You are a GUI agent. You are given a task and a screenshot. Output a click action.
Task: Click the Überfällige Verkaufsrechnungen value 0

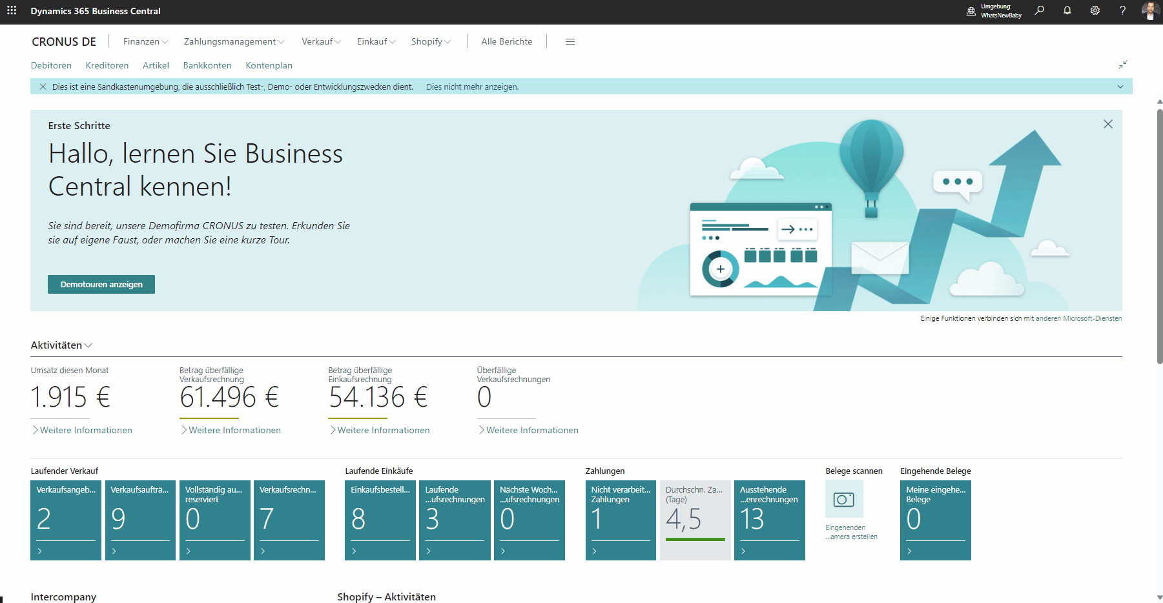click(484, 397)
